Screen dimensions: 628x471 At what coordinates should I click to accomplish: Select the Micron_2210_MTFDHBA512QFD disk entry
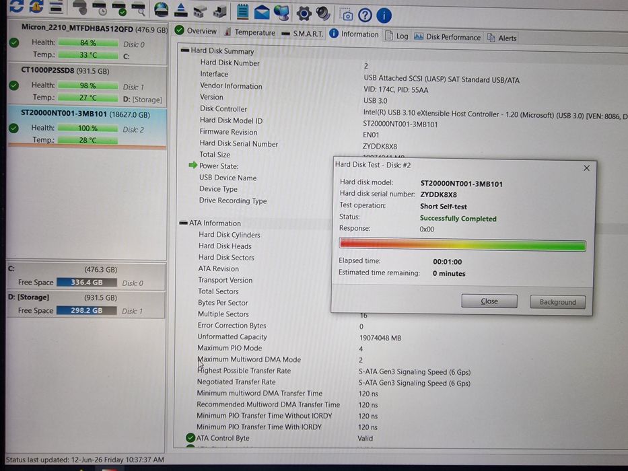click(x=88, y=42)
